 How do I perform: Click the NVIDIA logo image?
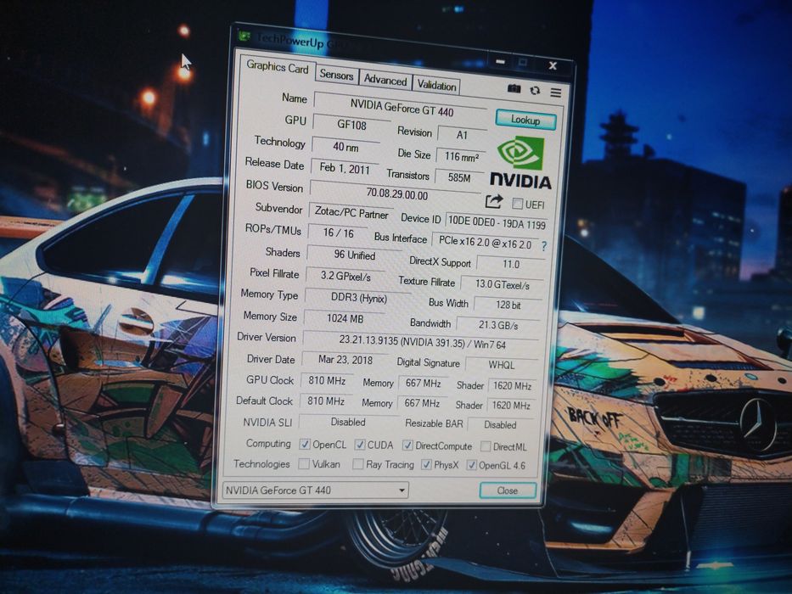point(520,162)
